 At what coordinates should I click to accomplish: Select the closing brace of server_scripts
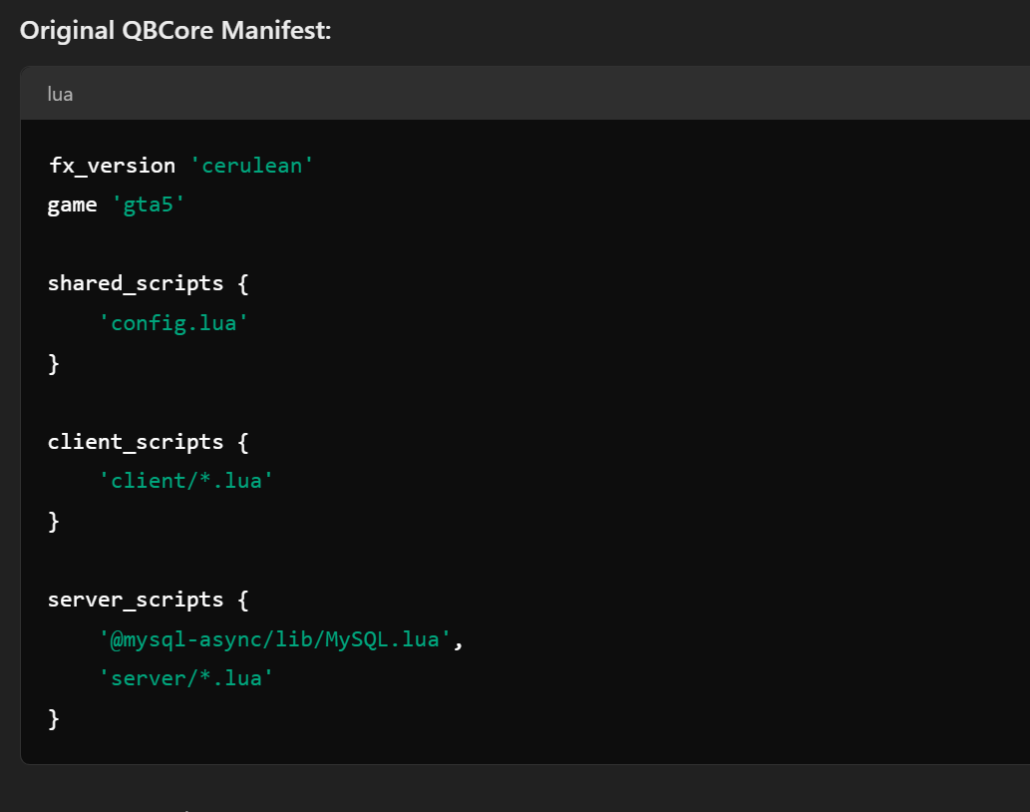(53, 717)
